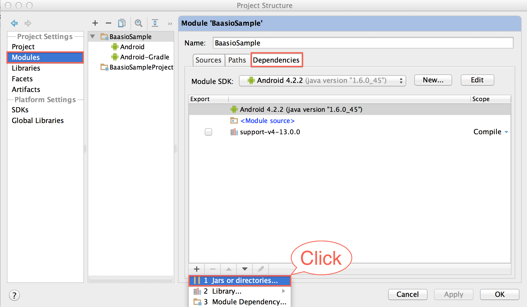Collapse the BaasioSample tree node
This screenshot has height=307, width=527.
[93, 36]
